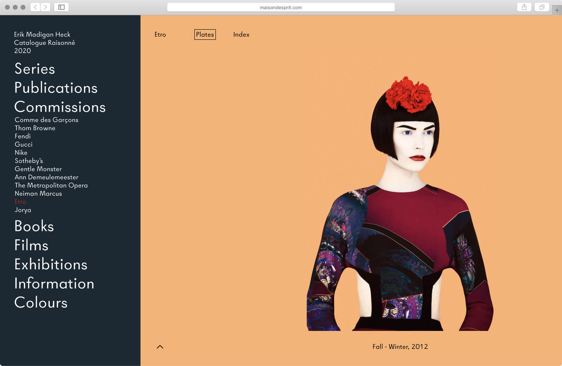Open the share icon in toolbar

[524, 7]
